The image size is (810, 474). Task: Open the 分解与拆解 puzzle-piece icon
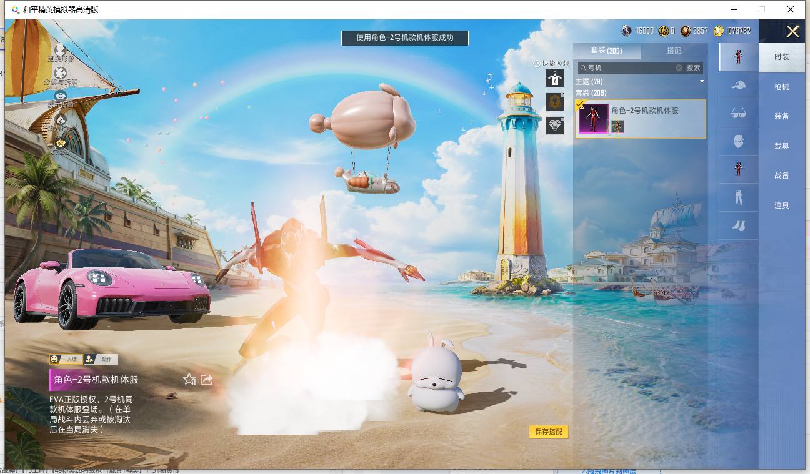click(61, 73)
